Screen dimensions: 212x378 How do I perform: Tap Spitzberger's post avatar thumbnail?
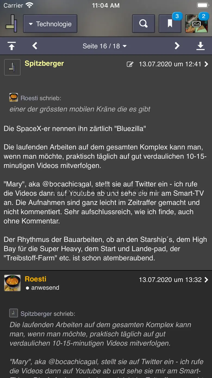(x=12, y=67)
